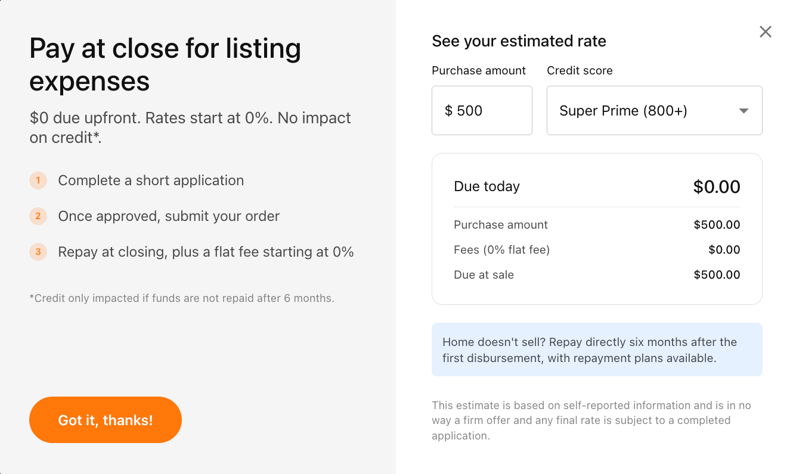Focus the Purchase amount input field
This screenshot has width=787, height=474.
(482, 111)
